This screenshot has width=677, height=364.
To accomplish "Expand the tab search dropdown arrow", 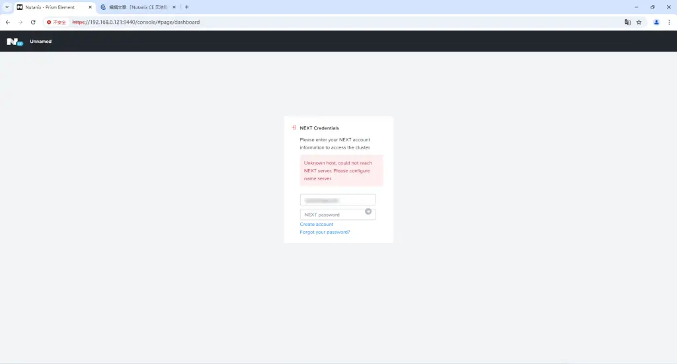I will tap(6, 7).
